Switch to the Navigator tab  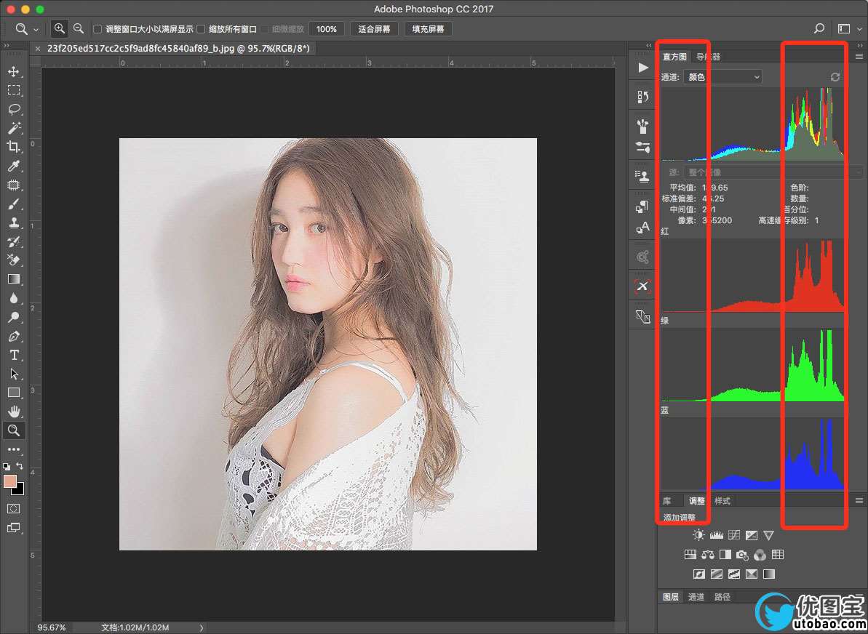[x=708, y=57]
